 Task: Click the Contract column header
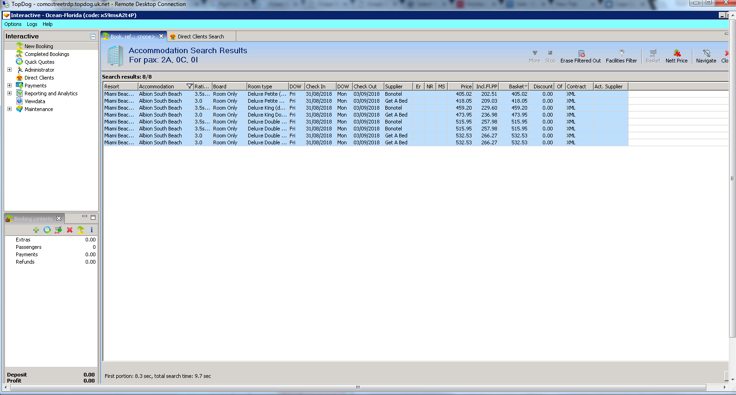pyautogui.click(x=579, y=86)
